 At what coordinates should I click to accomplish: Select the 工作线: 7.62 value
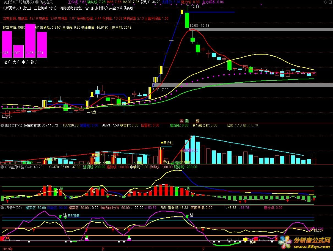(77, 2)
